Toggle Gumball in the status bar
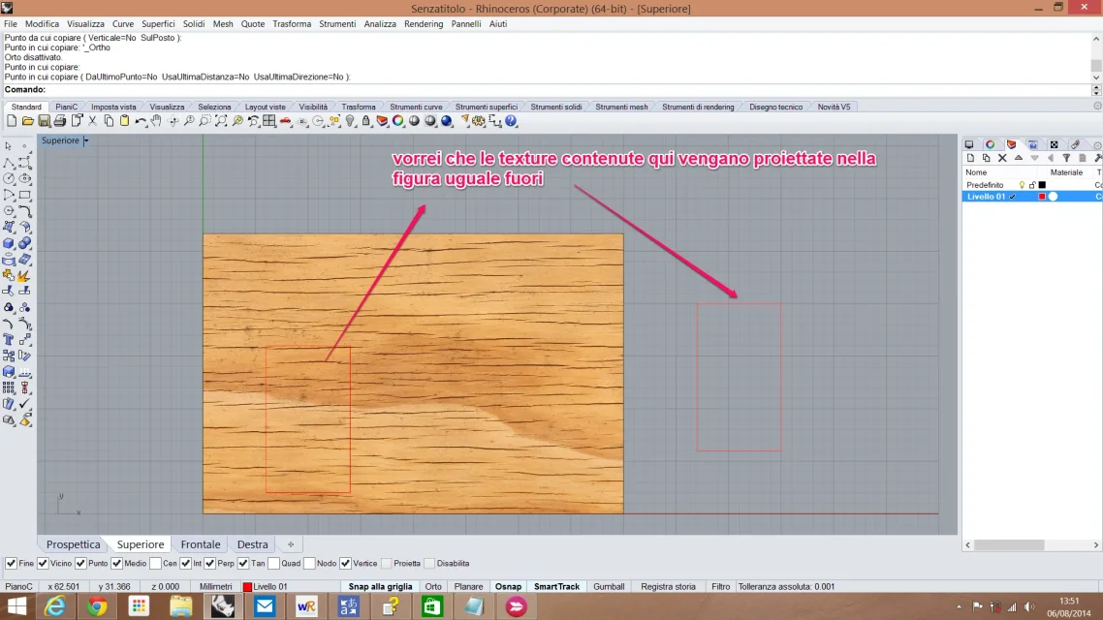 (x=609, y=586)
